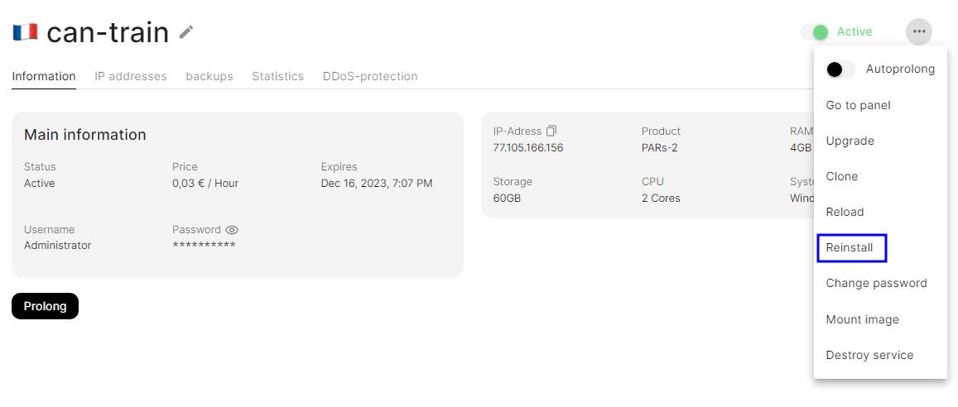Click Clone in the options menu

tap(842, 176)
